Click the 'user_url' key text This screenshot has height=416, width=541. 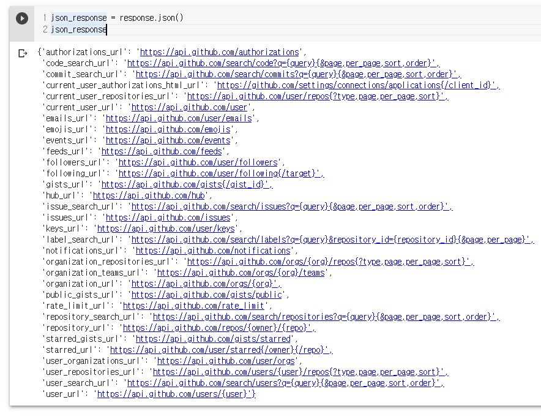(63, 395)
